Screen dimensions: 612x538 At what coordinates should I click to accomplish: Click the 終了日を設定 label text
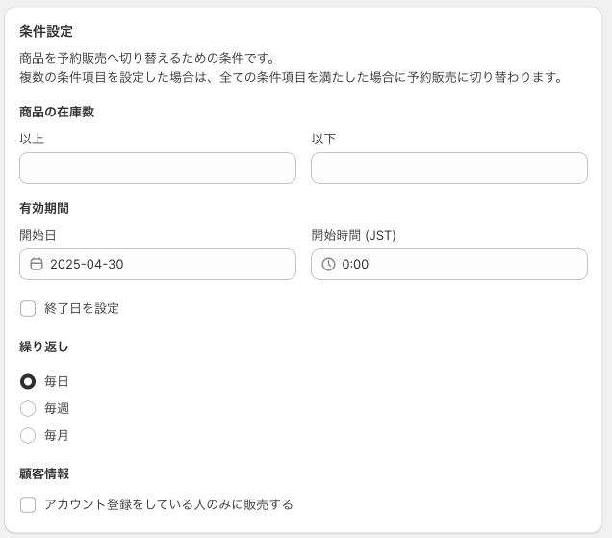click(82, 308)
